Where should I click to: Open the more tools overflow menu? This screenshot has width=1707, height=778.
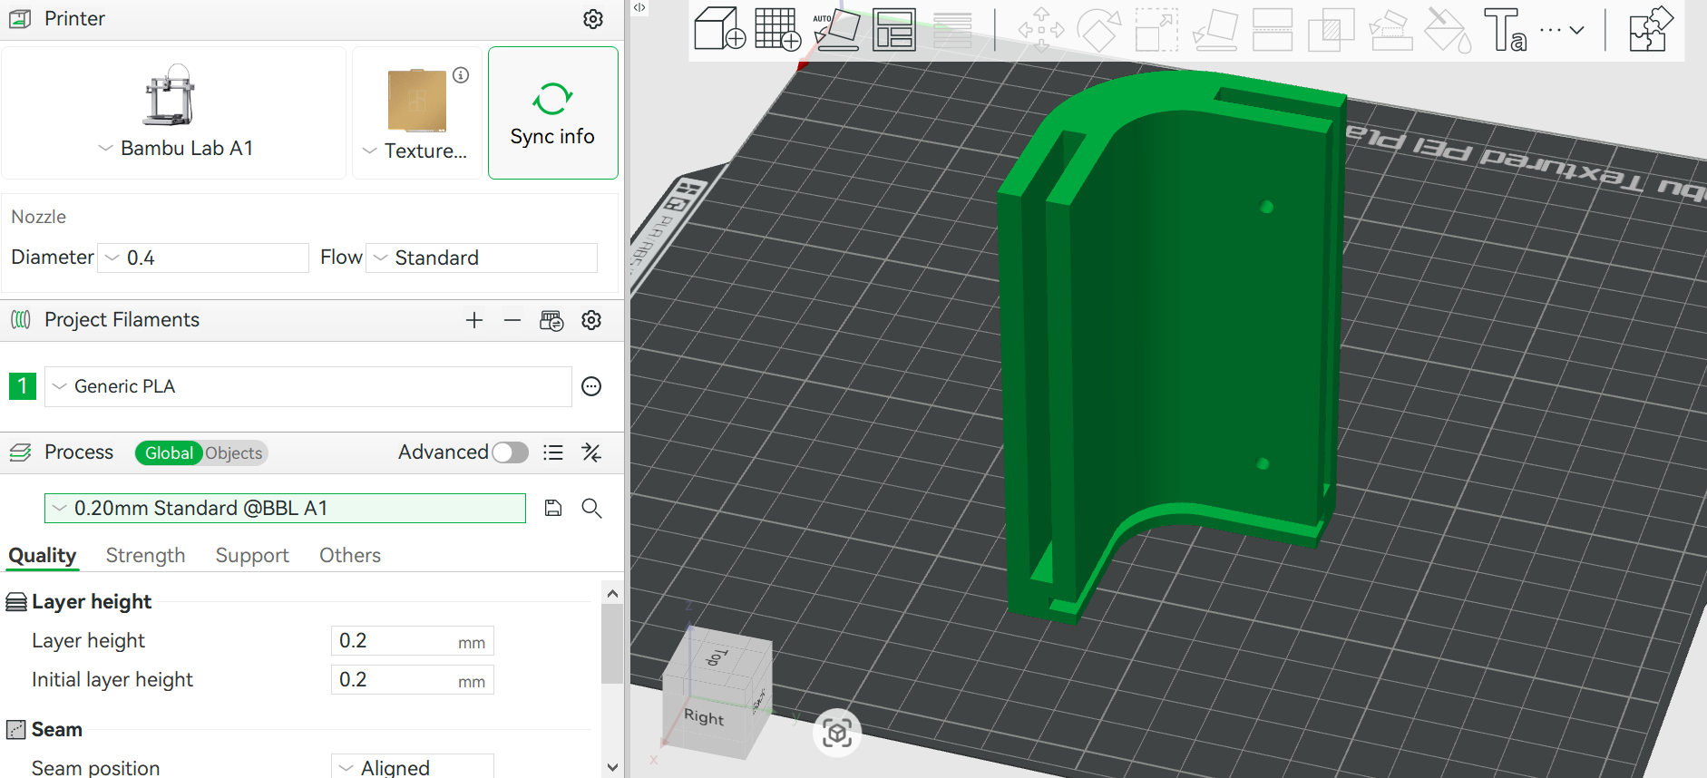point(1562,30)
